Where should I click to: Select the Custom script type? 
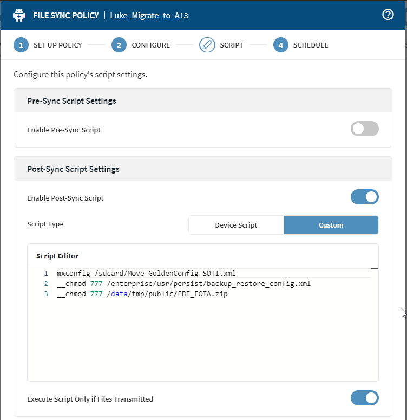pos(331,225)
